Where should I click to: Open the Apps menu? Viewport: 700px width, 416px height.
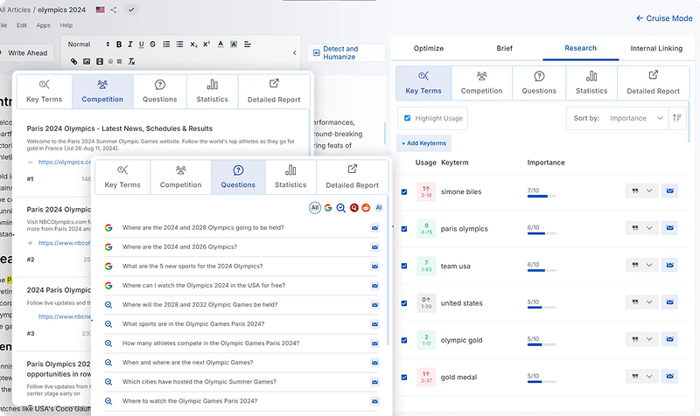43,25
